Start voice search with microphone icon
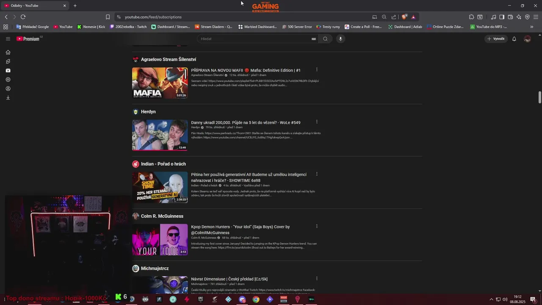The image size is (542, 305). [340, 39]
